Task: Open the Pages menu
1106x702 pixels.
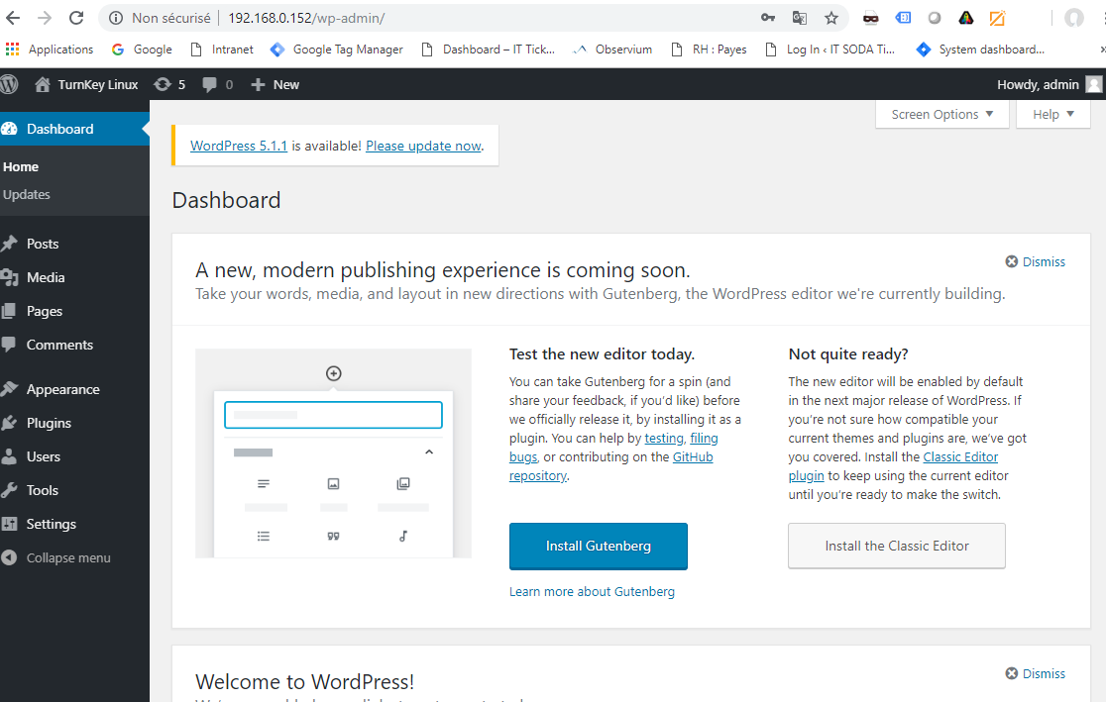Action: tap(45, 312)
